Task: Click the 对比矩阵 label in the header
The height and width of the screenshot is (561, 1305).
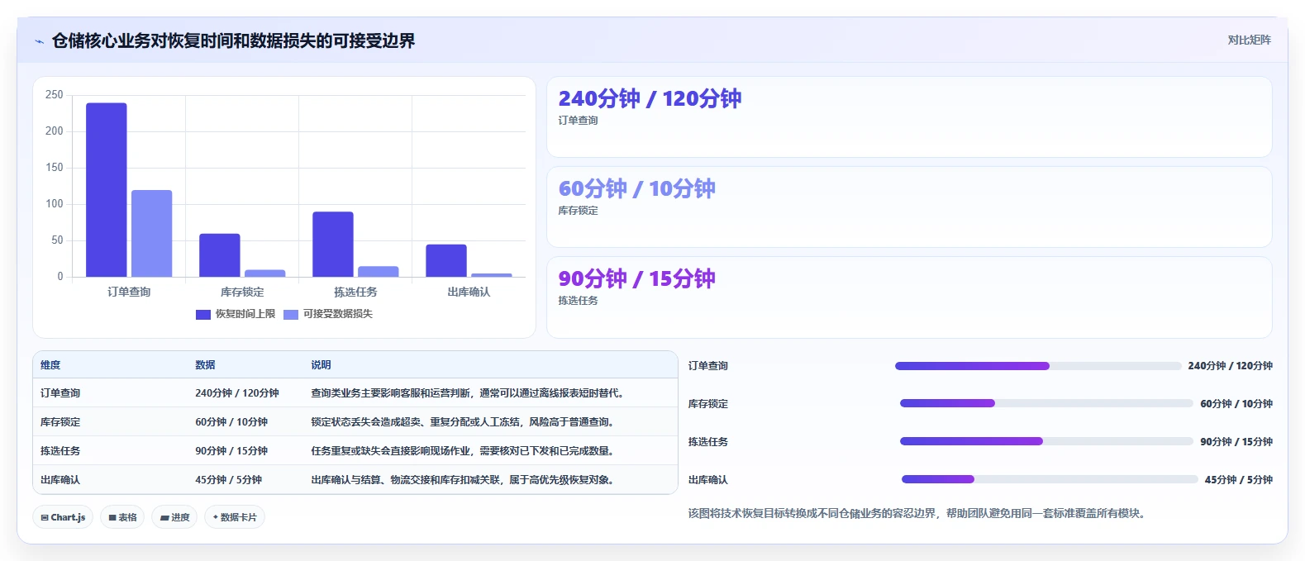Action: point(1249,40)
